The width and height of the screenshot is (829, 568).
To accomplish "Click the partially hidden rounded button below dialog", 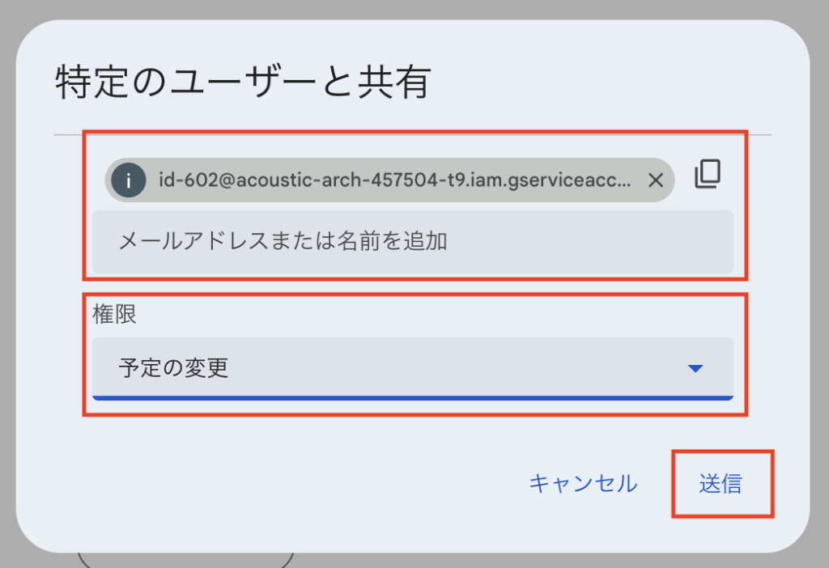I will [185, 560].
